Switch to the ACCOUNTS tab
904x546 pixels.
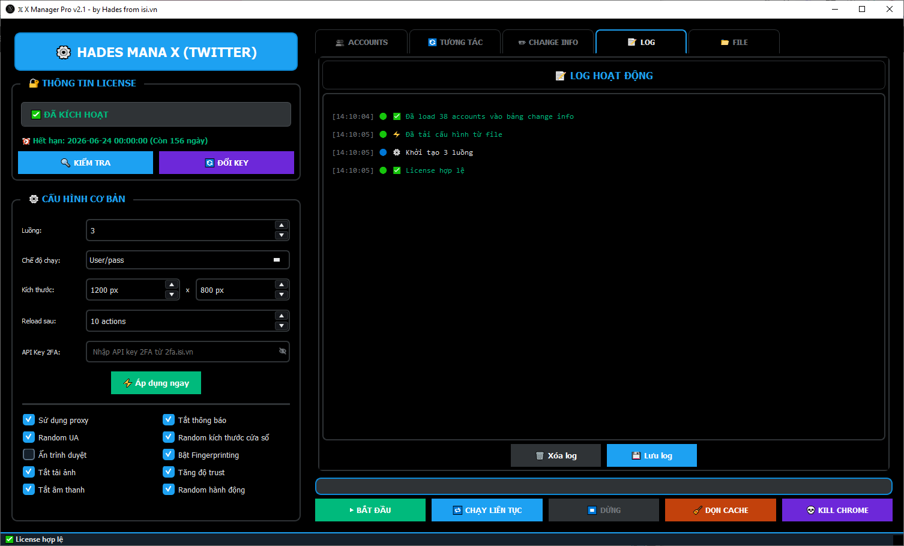pos(362,41)
